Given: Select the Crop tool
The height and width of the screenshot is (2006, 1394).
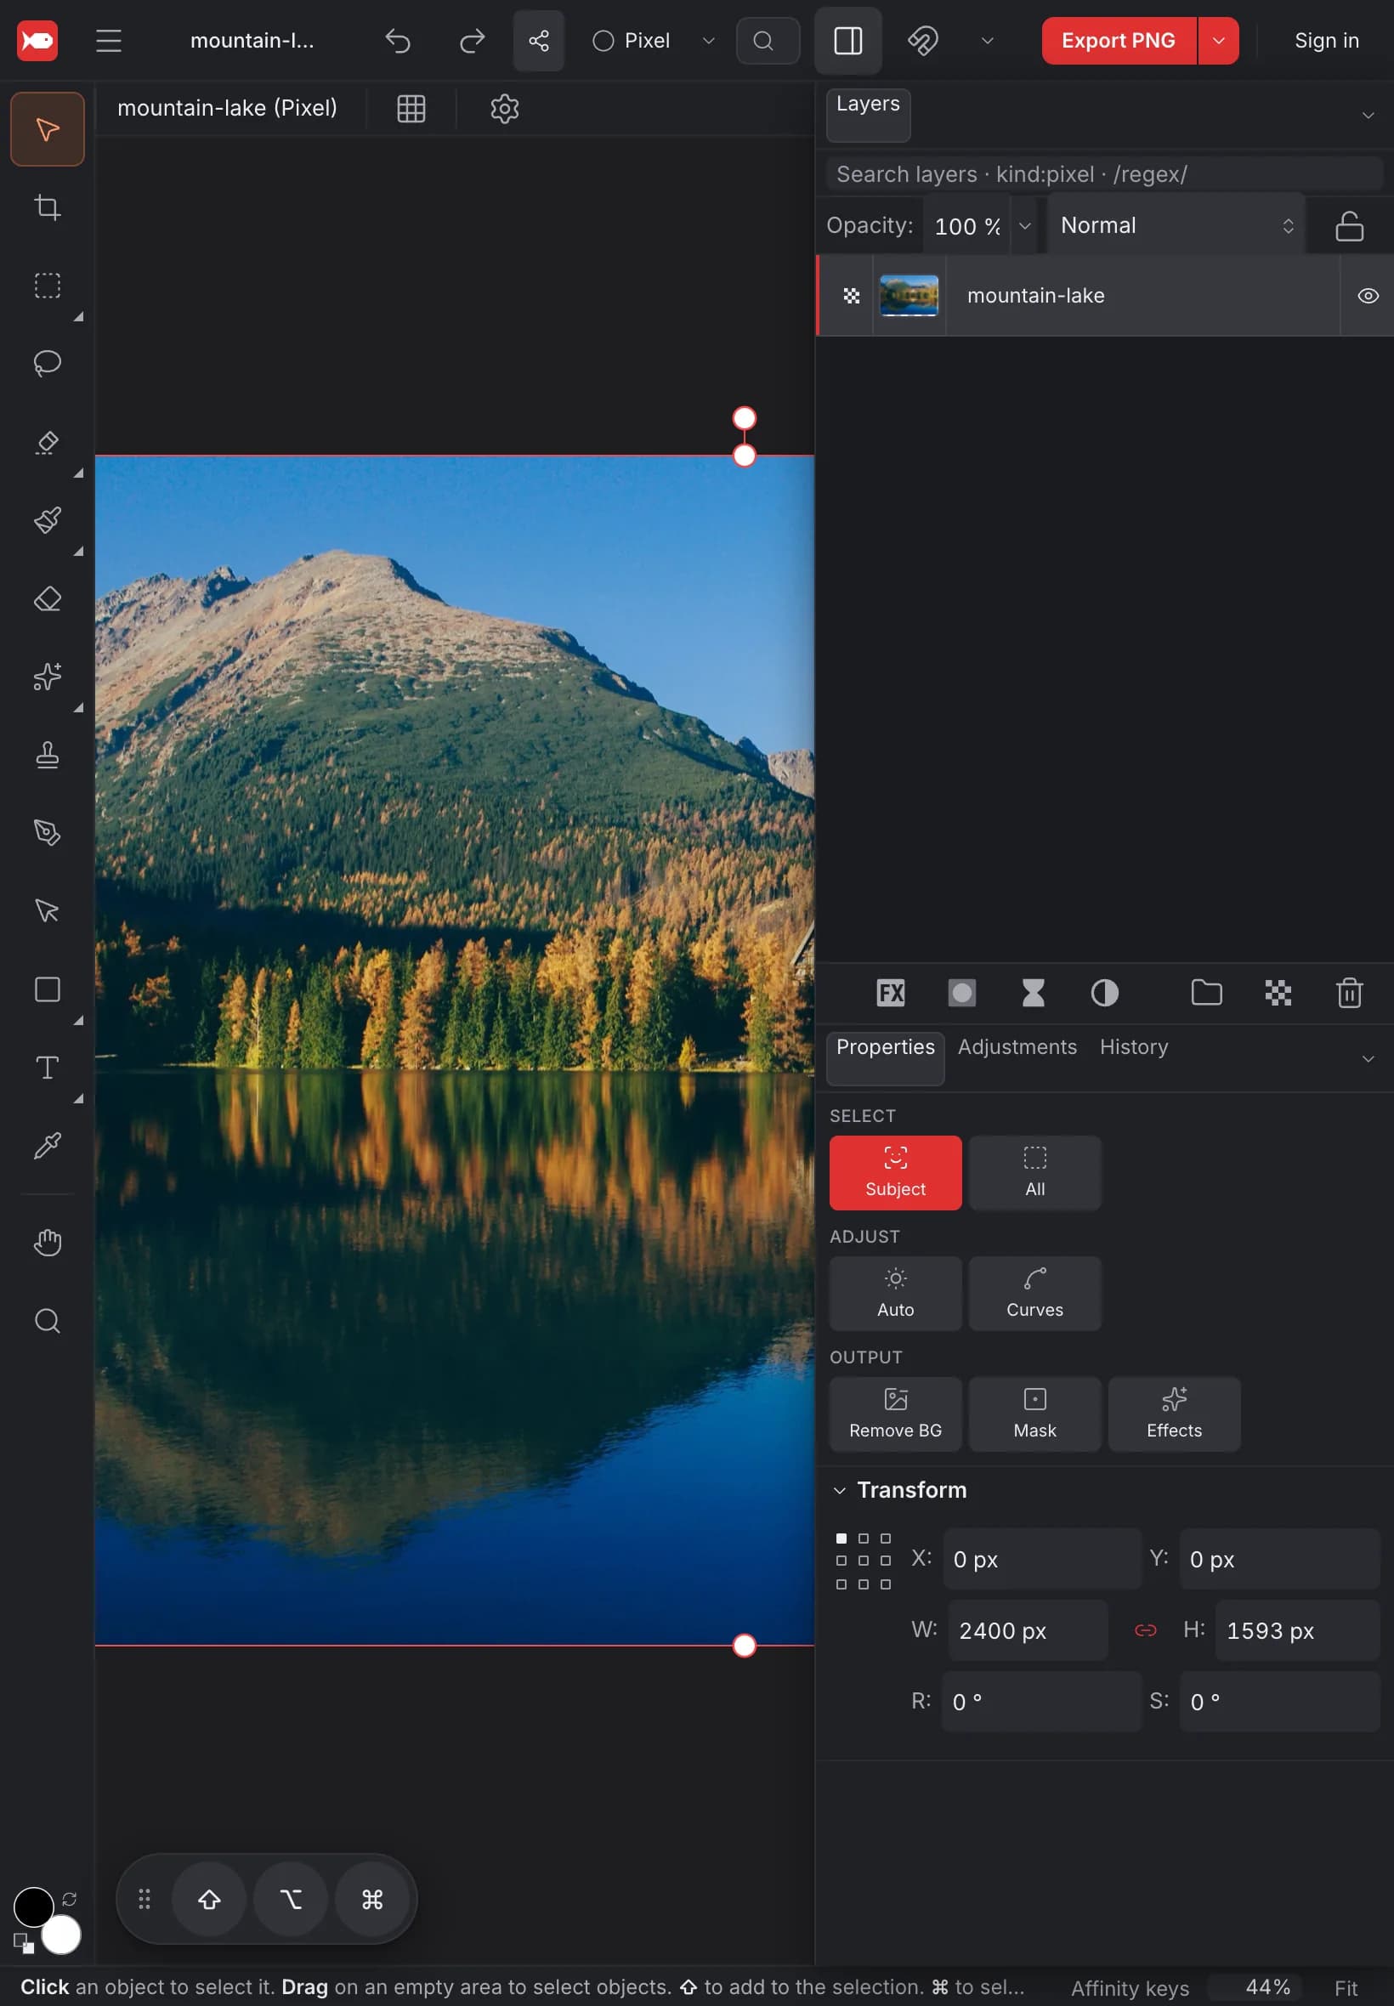Looking at the screenshot, I should [x=47, y=208].
